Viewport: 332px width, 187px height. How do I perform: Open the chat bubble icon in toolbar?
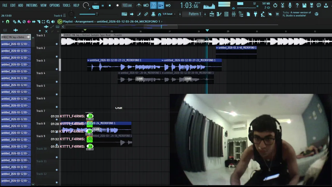[x=319, y=5]
